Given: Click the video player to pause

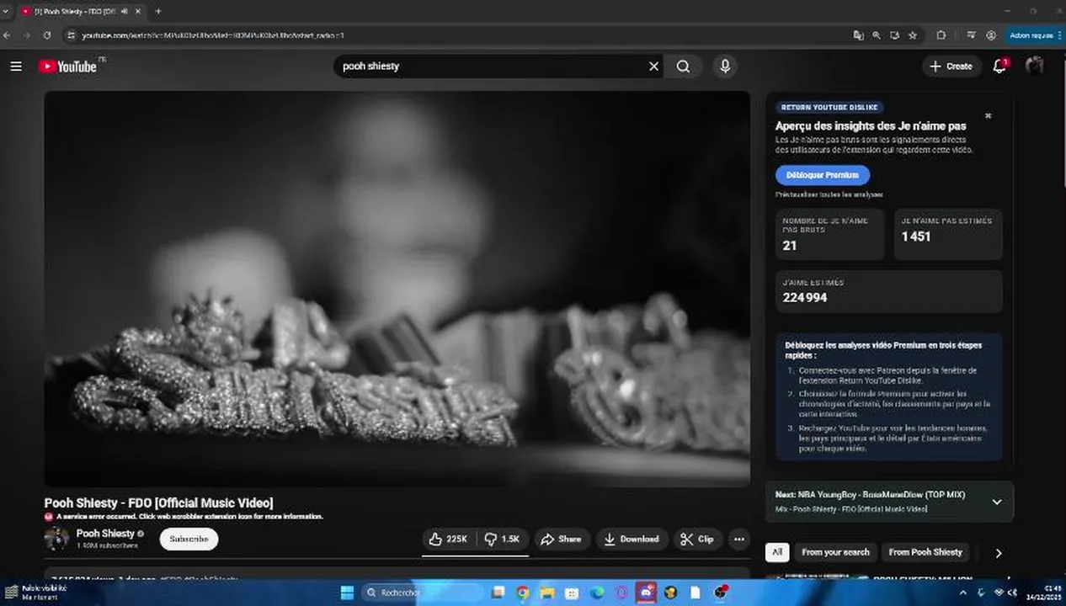Looking at the screenshot, I should pos(397,289).
